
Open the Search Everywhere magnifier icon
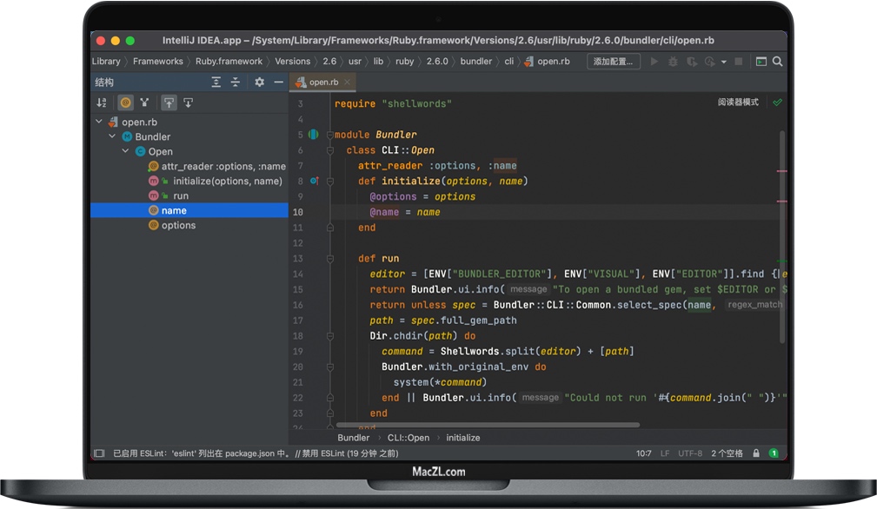(777, 62)
